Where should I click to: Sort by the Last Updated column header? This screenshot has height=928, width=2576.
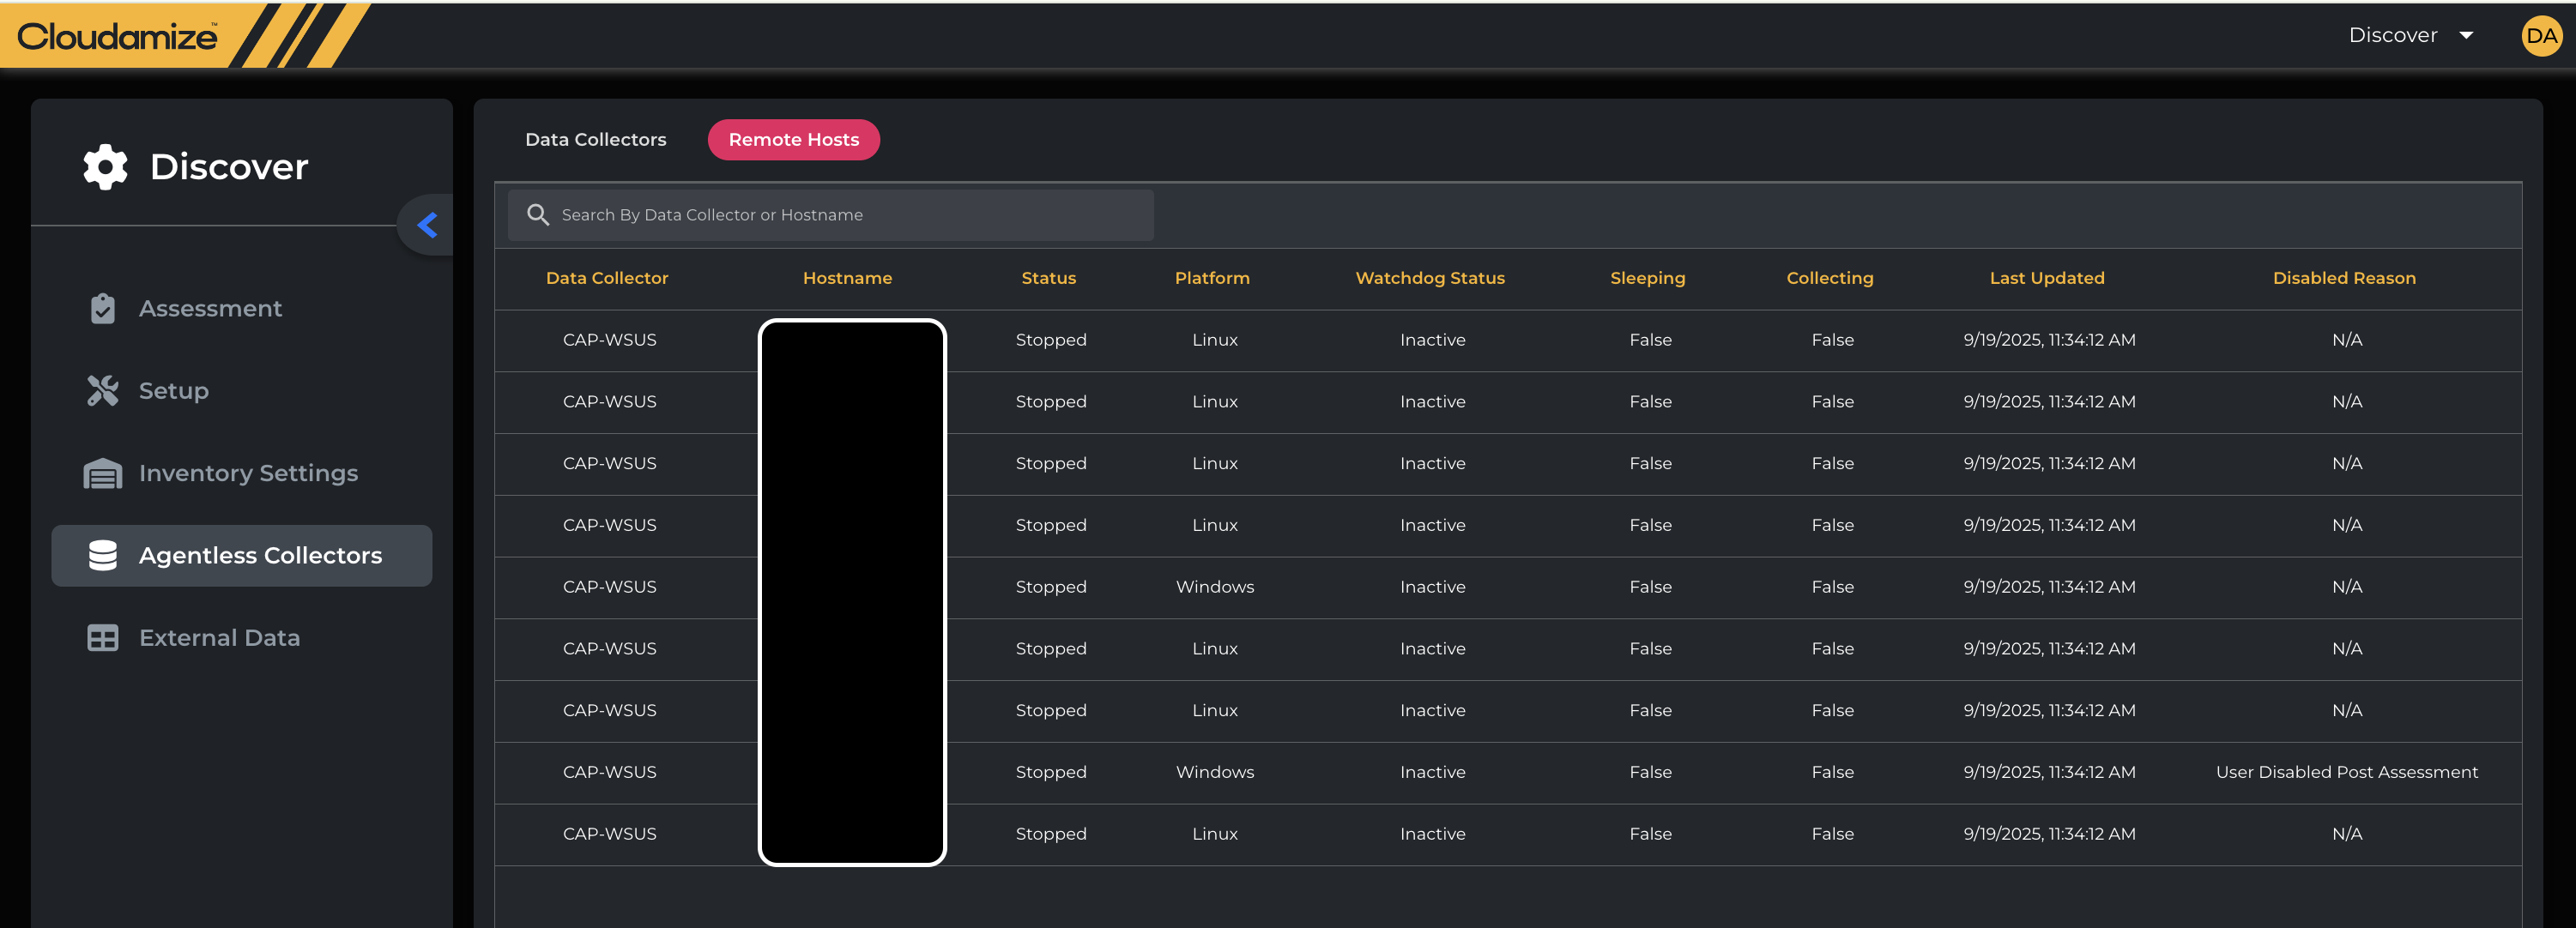tap(2046, 278)
